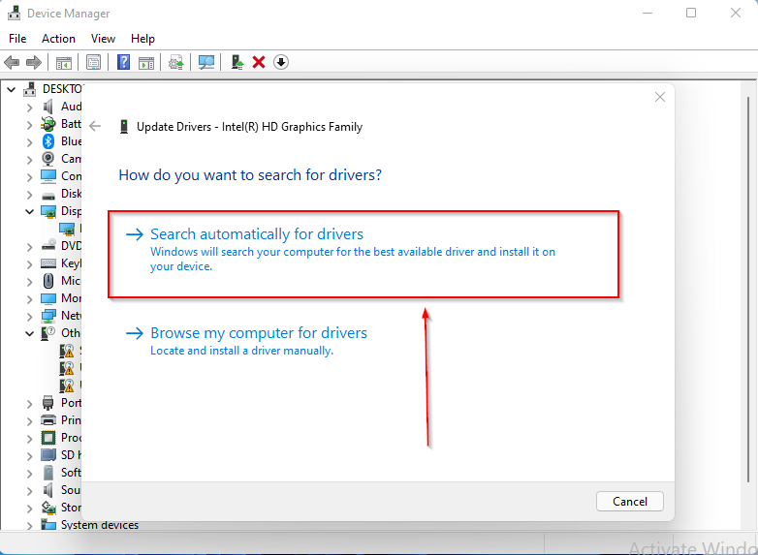Select the Other devices question-mark icon
Viewport: 758px width, 555px height.
click(48, 333)
